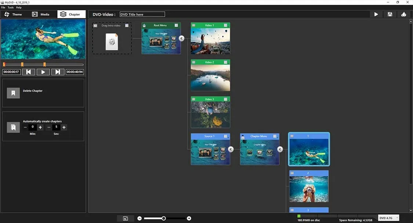The width and height of the screenshot is (413, 223).
Task: Select the Video 2 thumbnail
Action: 210,78
